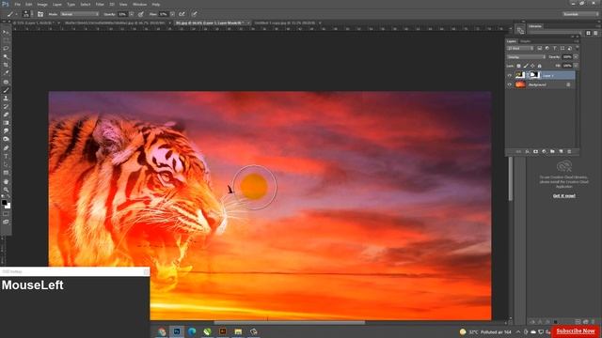This screenshot has height=338, width=602.
Task: Open the Filter menu
Action: [100, 4]
